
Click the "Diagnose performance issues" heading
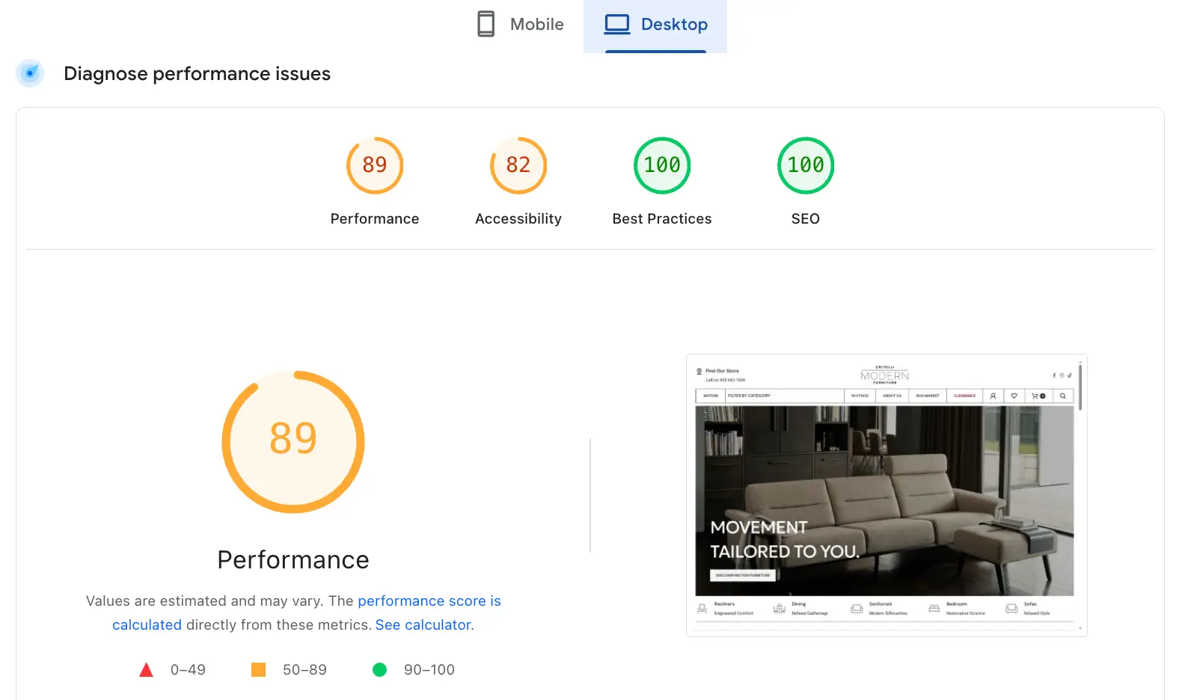click(197, 74)
